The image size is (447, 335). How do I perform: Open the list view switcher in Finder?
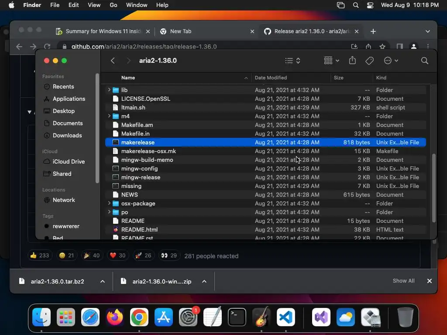[x=293, y=61]
